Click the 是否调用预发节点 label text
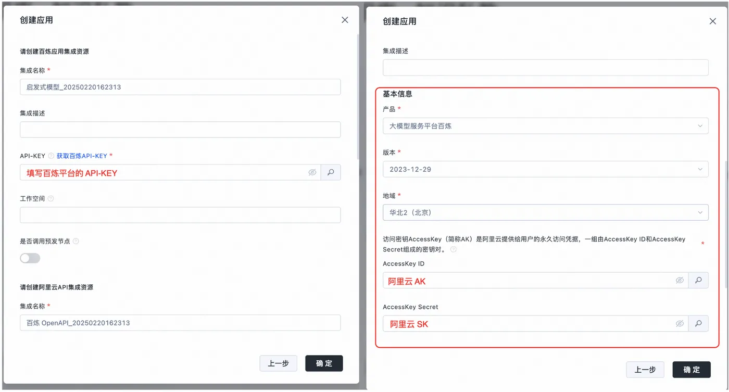This screenshot has height=392, width=729. coord(45,241)
